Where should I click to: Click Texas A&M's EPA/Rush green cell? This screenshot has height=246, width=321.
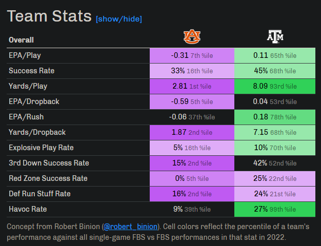[x=274, y=117]
